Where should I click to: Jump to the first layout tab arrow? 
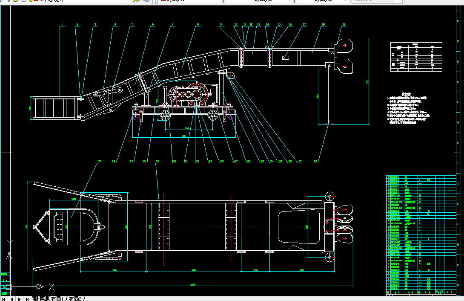tap(4, 299)
